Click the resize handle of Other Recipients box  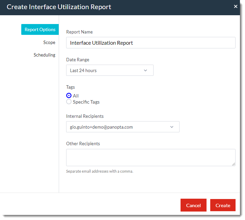234,164
